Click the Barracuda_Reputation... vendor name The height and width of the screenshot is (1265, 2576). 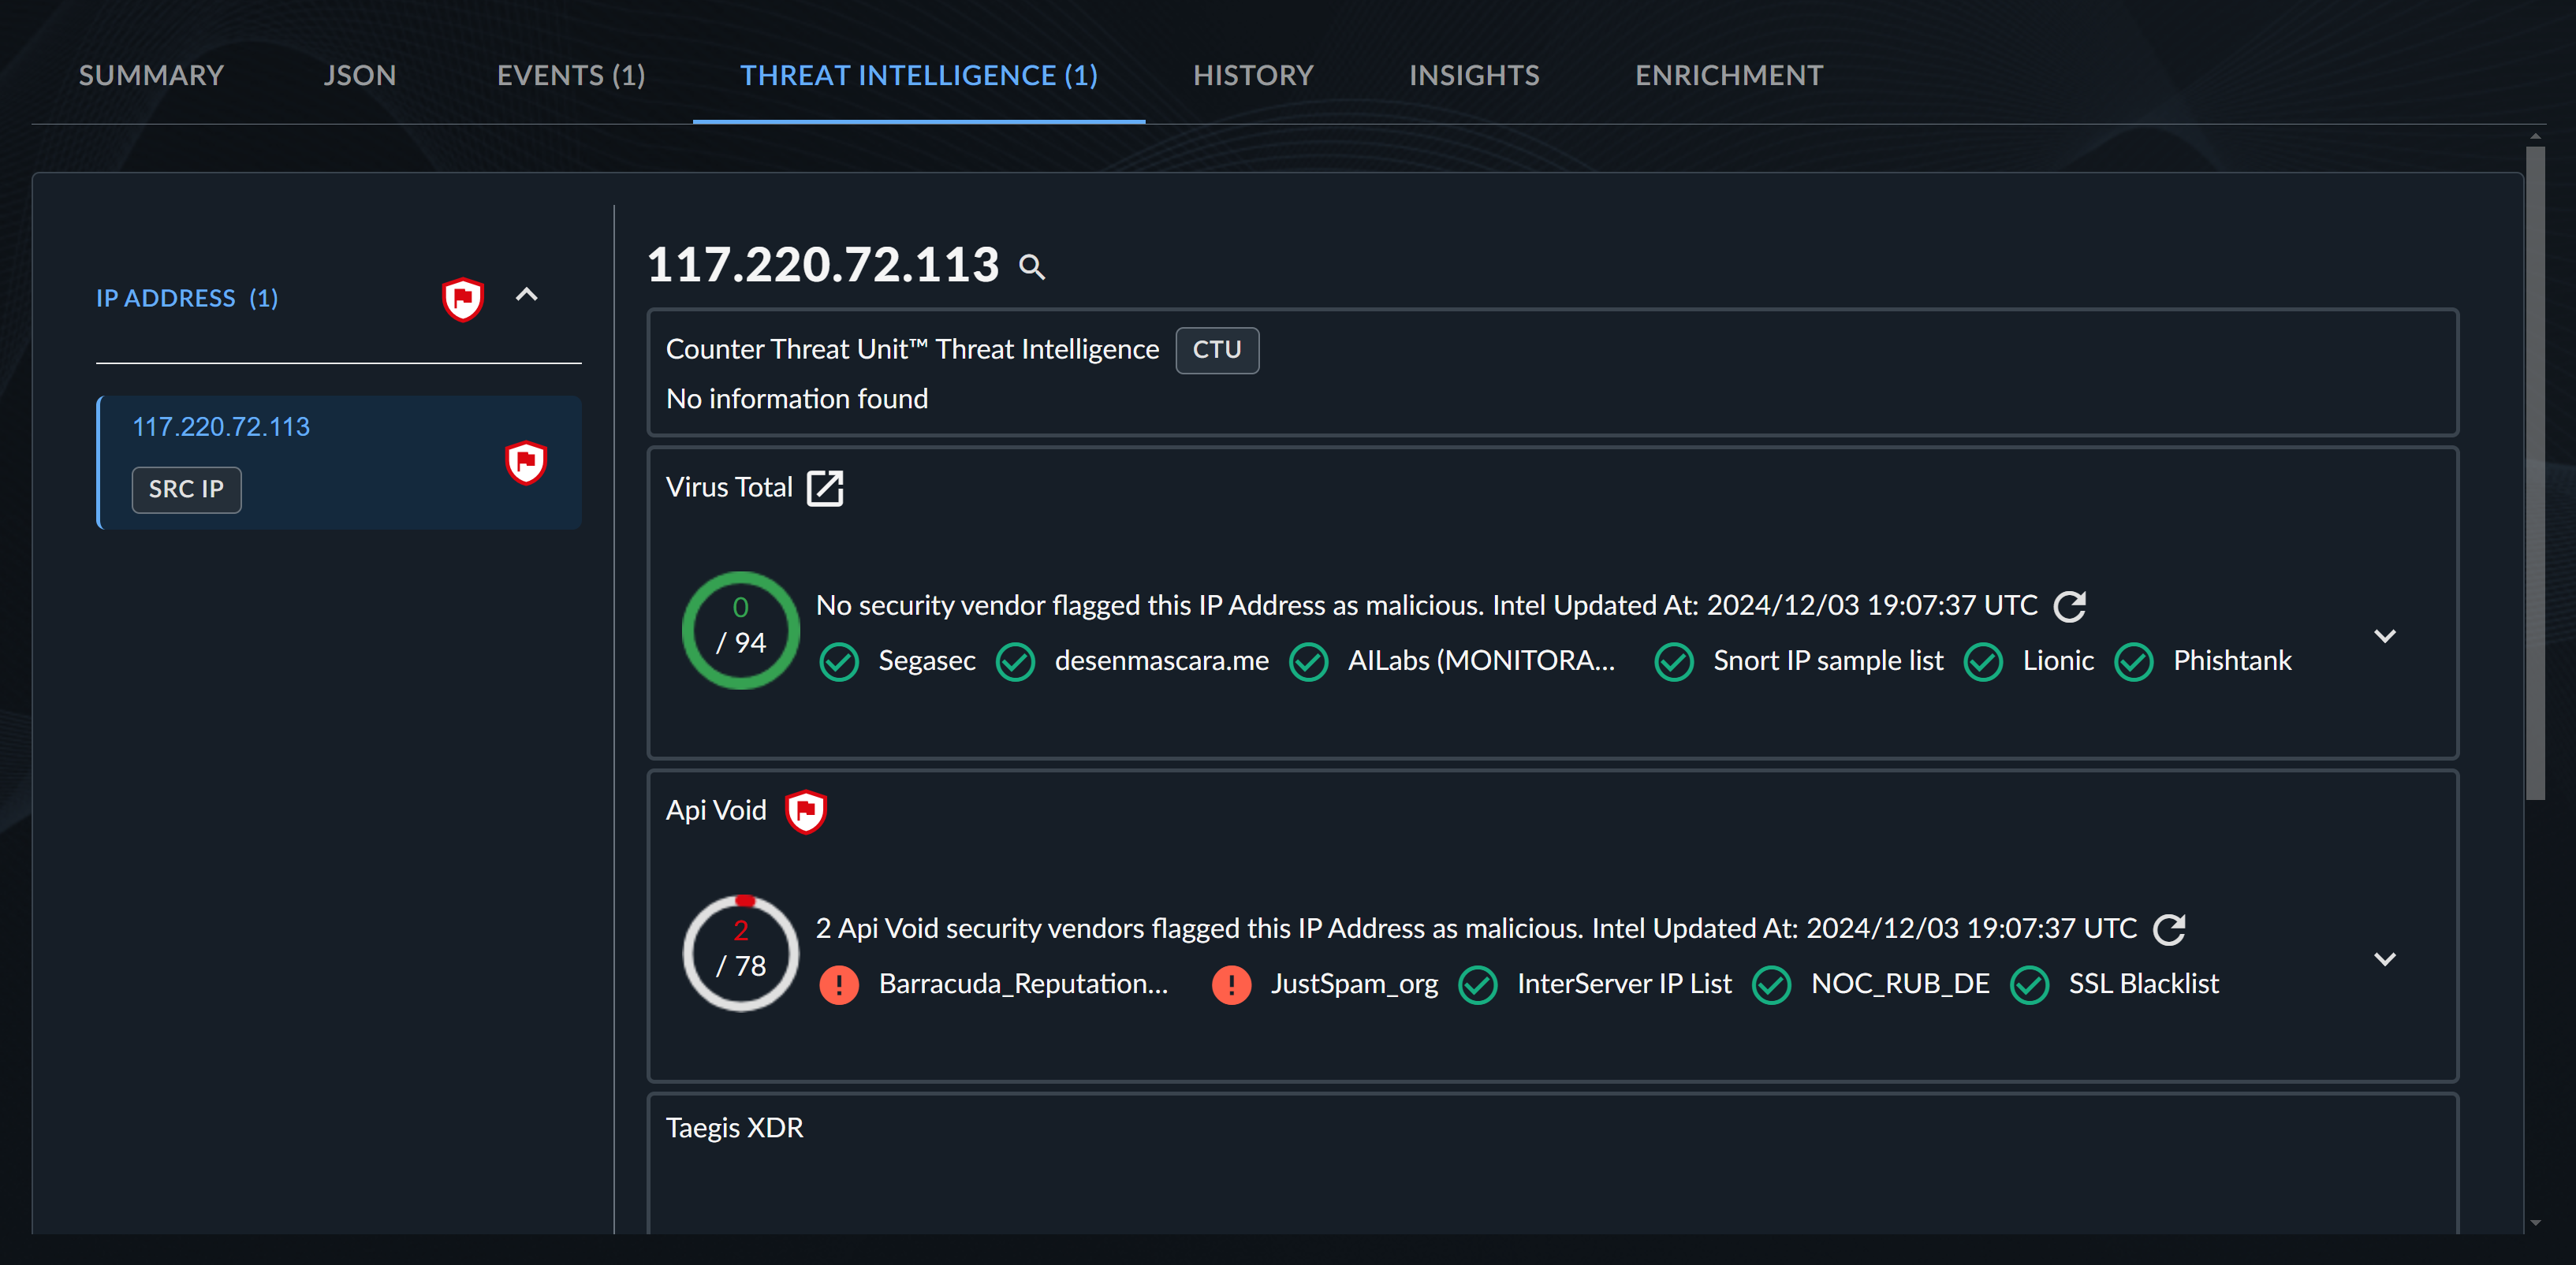click(1023, 984)
